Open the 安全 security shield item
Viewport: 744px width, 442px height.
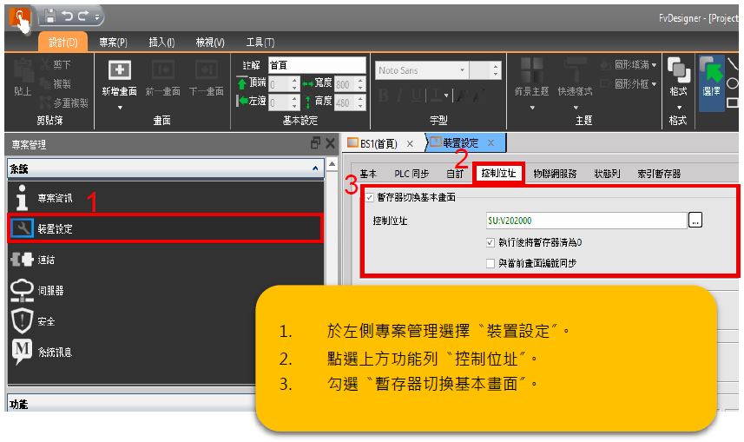coord(45,320)
